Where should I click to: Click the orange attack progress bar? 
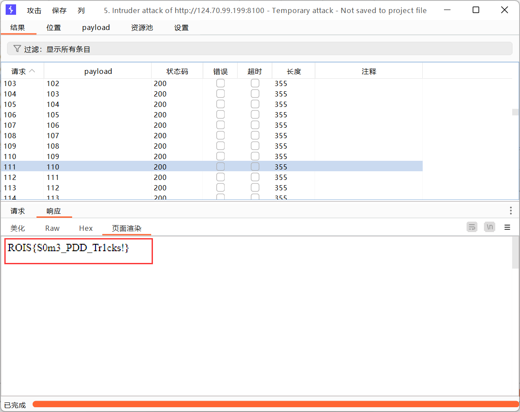coord(274,404)
